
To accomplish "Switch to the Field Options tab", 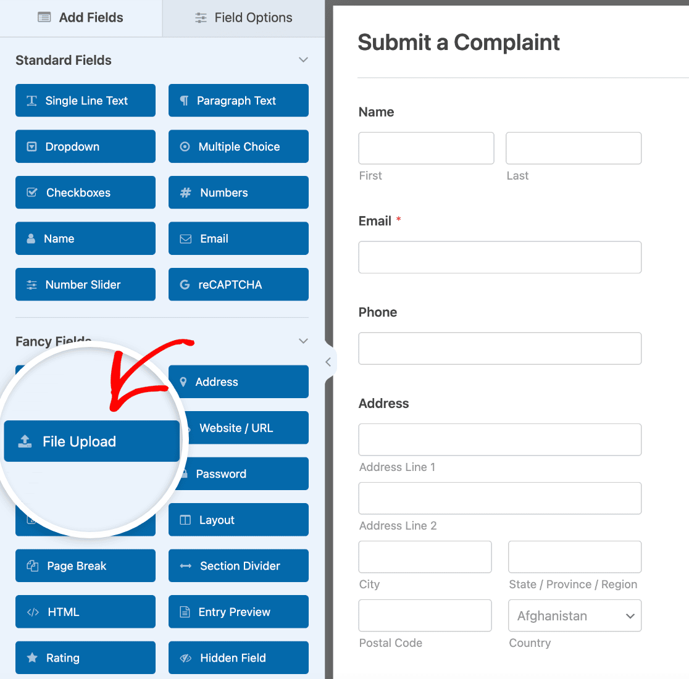I will (x=243, y=17).
